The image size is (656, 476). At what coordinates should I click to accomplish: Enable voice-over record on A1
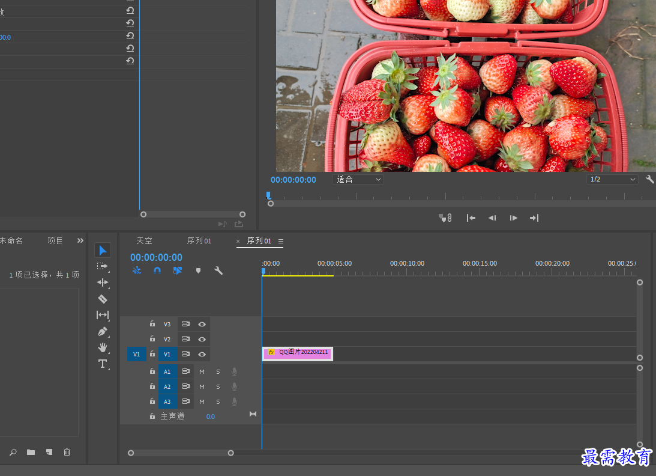(234, 371)
